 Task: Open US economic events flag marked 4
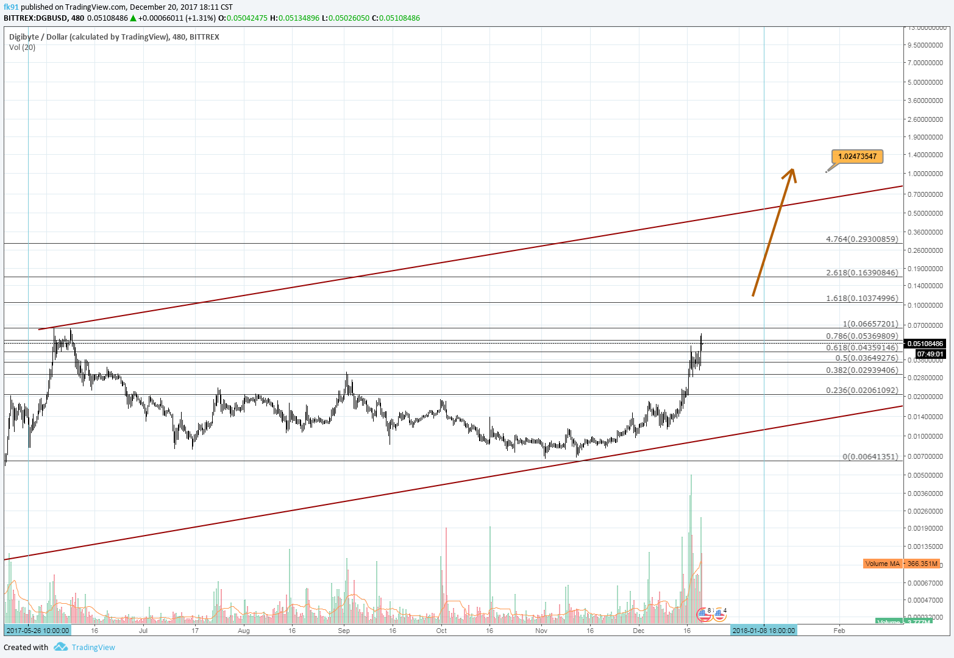(719, 614)
